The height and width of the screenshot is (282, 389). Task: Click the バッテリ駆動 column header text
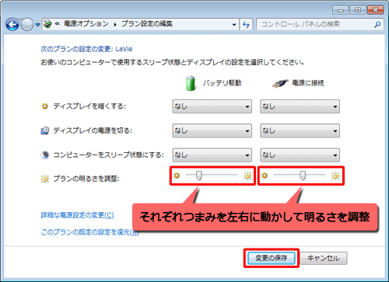(x=222, y=83)
